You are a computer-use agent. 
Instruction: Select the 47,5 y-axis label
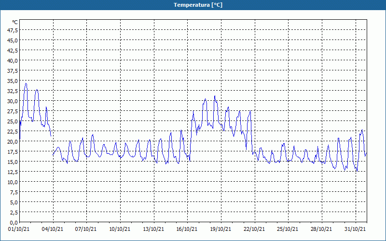click(13, 30)
